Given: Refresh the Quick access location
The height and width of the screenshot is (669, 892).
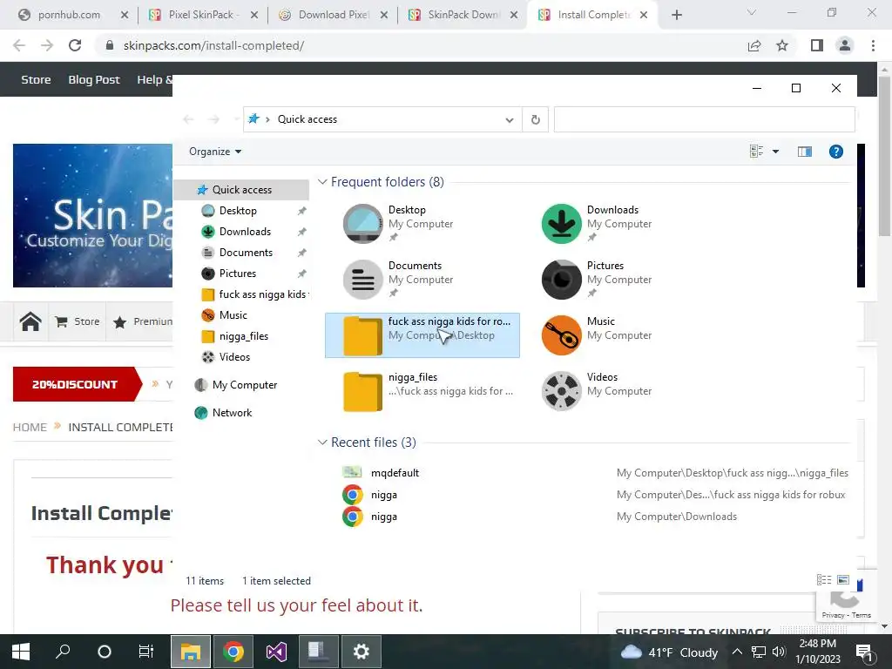Looking at the screenshot, I should click(x=536, y=119).
